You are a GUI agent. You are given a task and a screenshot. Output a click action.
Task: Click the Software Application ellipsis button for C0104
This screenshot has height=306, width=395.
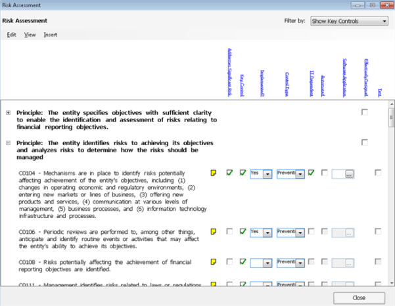349,173
